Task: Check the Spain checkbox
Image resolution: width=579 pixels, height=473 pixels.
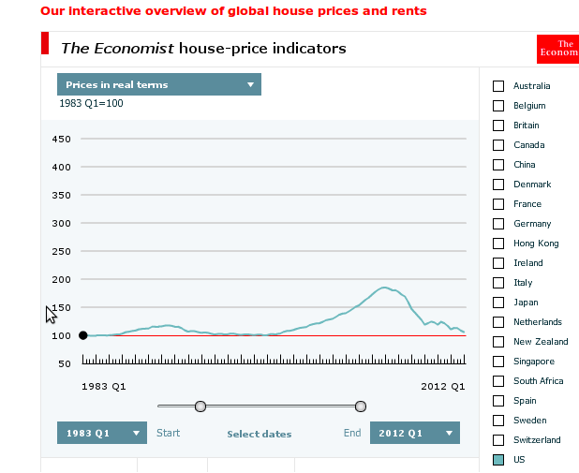Action: click(498, 401)
